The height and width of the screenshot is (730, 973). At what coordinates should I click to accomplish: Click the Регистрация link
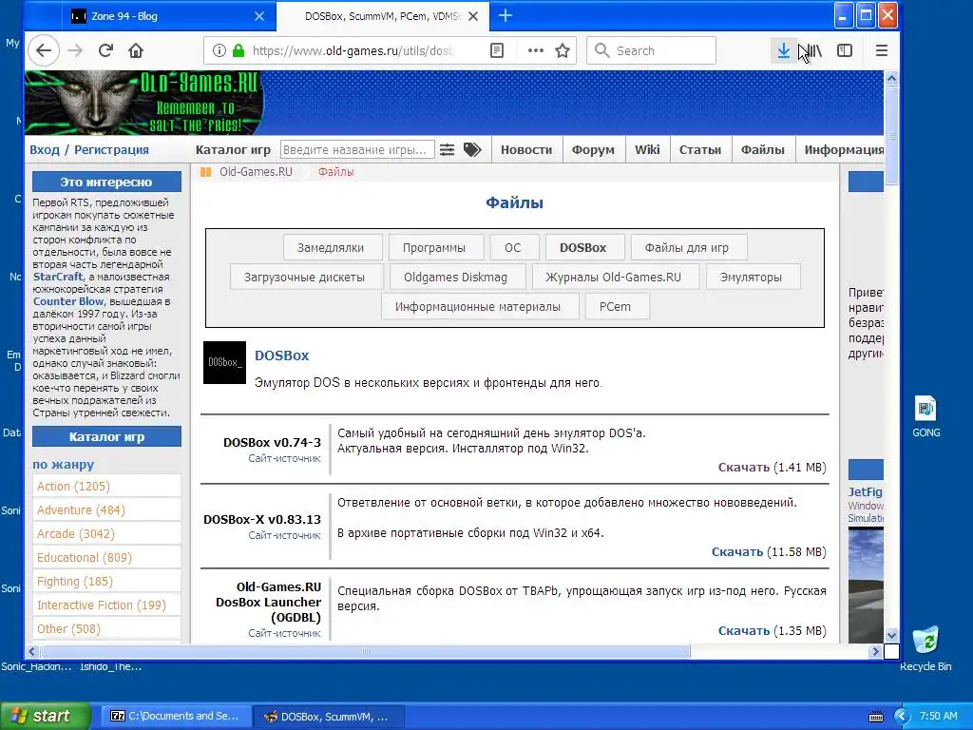(112, 149)
